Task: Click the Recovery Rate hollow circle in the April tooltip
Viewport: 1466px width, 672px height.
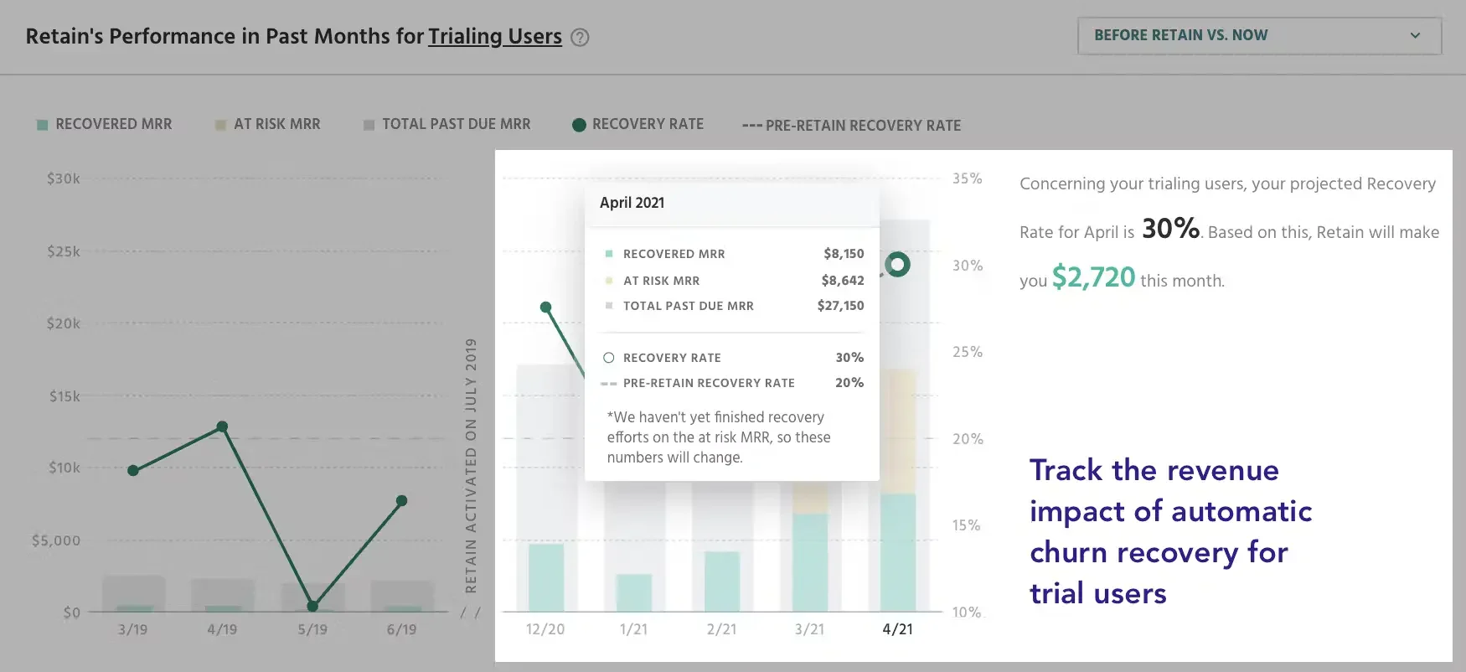Action: [x=608, y=357]
